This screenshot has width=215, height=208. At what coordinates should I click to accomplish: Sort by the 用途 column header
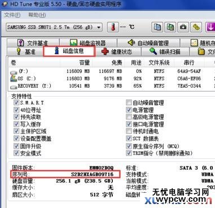coord(134,62)
